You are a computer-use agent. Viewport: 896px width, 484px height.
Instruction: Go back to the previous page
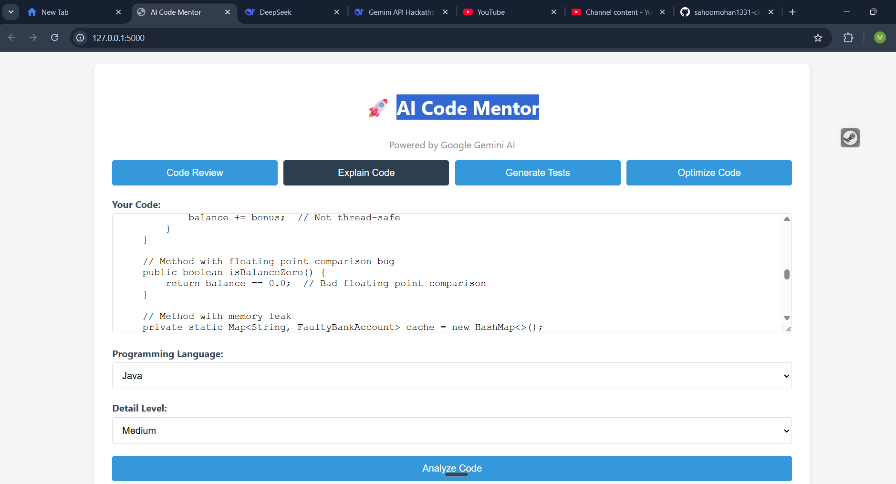[12, 38]
